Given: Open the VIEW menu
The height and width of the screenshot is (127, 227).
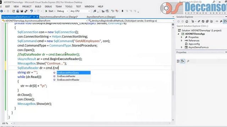Looking at the screenshot, I should [x=16, y=7].
